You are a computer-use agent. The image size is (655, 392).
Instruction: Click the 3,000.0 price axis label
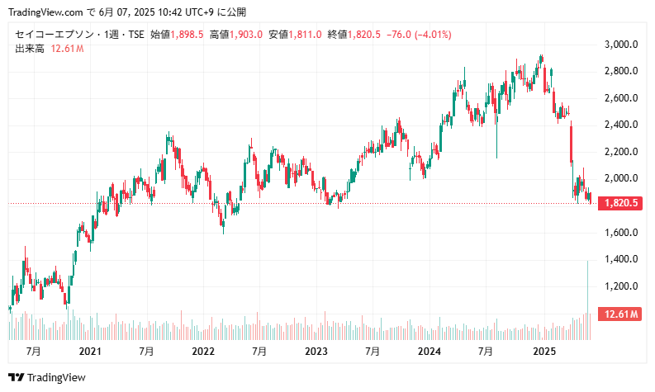pos(621,45)
